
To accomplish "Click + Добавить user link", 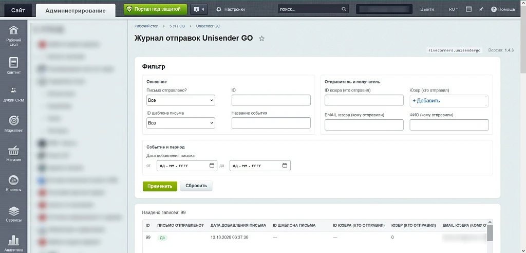I will tap(426, 100).
